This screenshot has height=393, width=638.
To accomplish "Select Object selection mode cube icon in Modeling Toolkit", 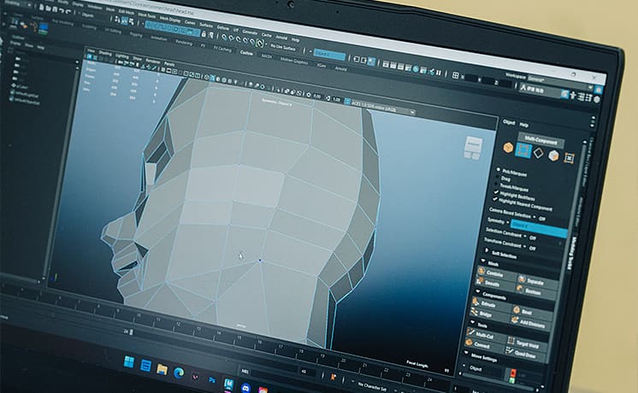I will (508, 147).
